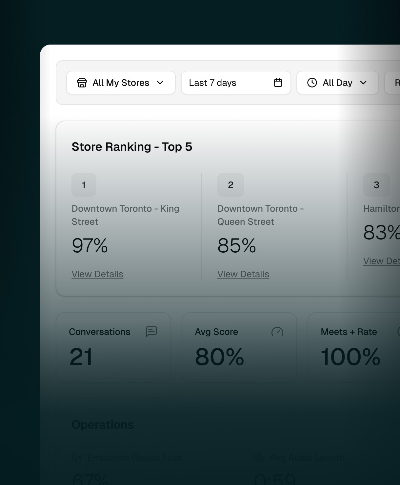Click Downtown Toronto - King Street store name
This screenshot has width=400, height=485.
click(126, 215)
